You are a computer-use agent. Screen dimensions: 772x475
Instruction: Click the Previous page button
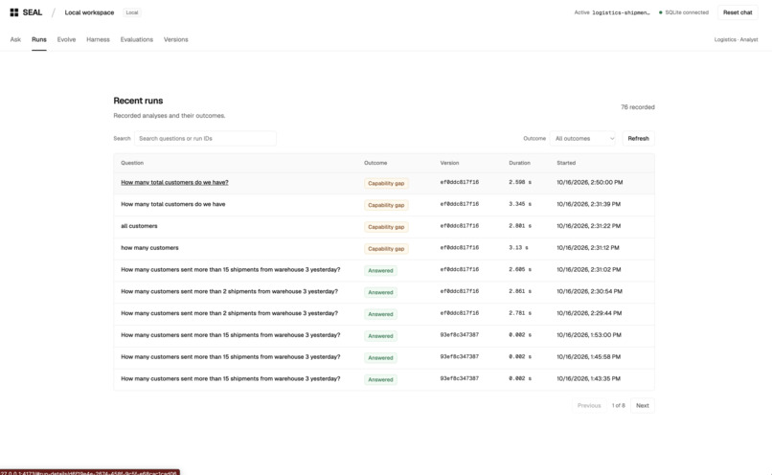[589, 406]
